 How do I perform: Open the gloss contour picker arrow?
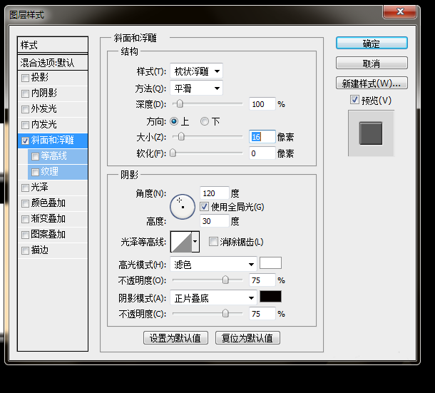click(x=195, y=243)
